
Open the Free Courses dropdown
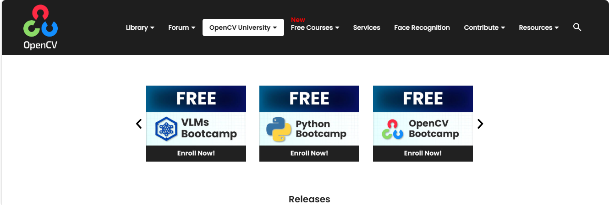coord(315,27)
